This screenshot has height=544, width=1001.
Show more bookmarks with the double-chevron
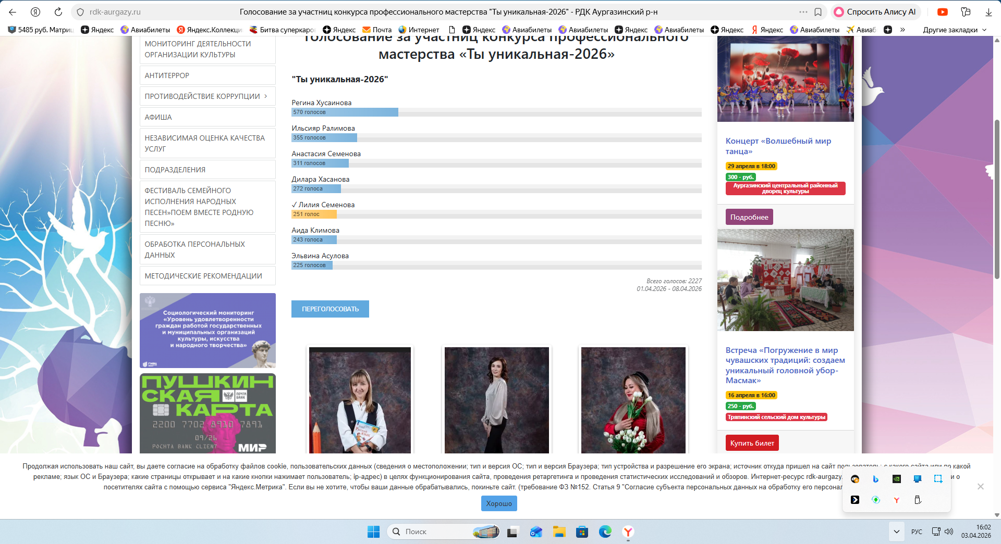[902, 30]
